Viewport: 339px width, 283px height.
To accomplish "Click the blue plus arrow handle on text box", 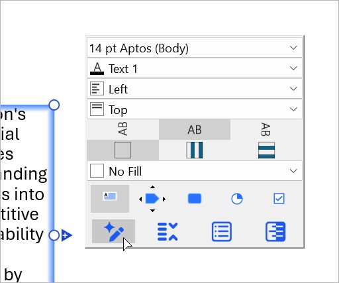I will tap(67, 235).
